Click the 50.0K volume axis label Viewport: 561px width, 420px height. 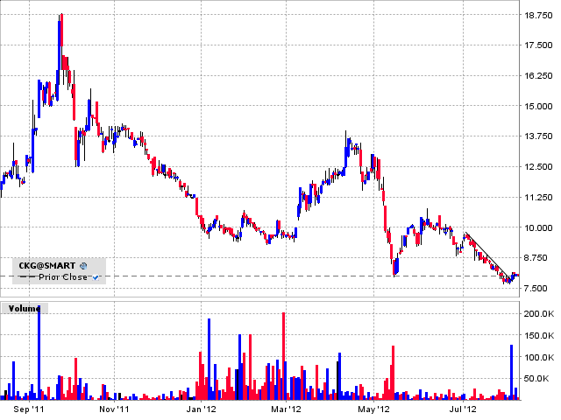click(537, 378)
